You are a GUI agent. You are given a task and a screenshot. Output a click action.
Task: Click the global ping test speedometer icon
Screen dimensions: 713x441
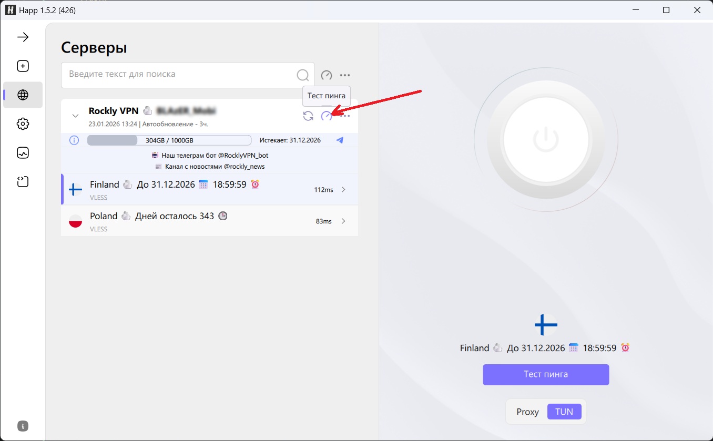[x=327, y=75]
